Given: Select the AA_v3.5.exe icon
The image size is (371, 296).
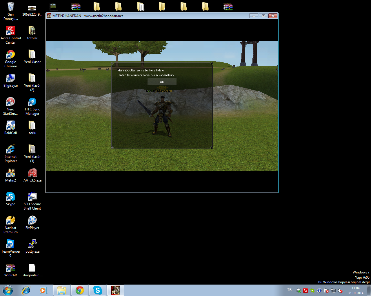Looking at the screenshot, I should [x=32, y=175].
